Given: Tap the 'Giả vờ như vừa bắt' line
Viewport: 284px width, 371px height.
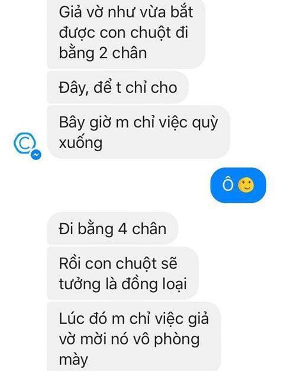Looking at the screenshot, I should pyautogui.click(x=126, y=12).
